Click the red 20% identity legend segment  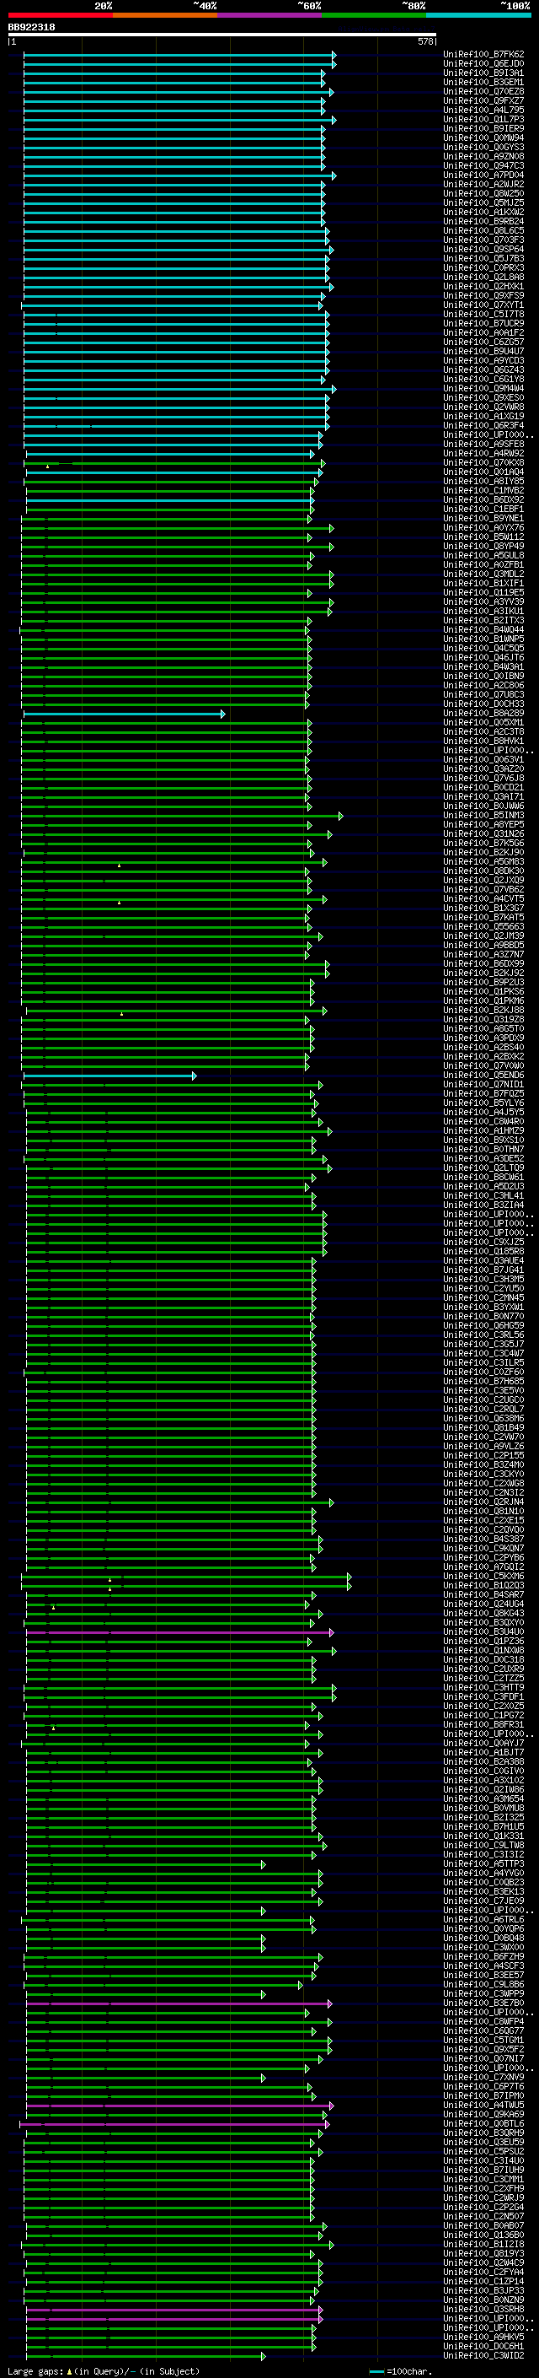tap(60, 15)
